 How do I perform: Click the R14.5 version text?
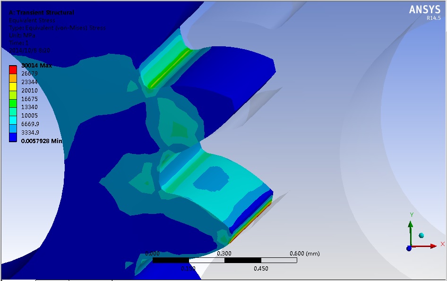coord(433,18)
